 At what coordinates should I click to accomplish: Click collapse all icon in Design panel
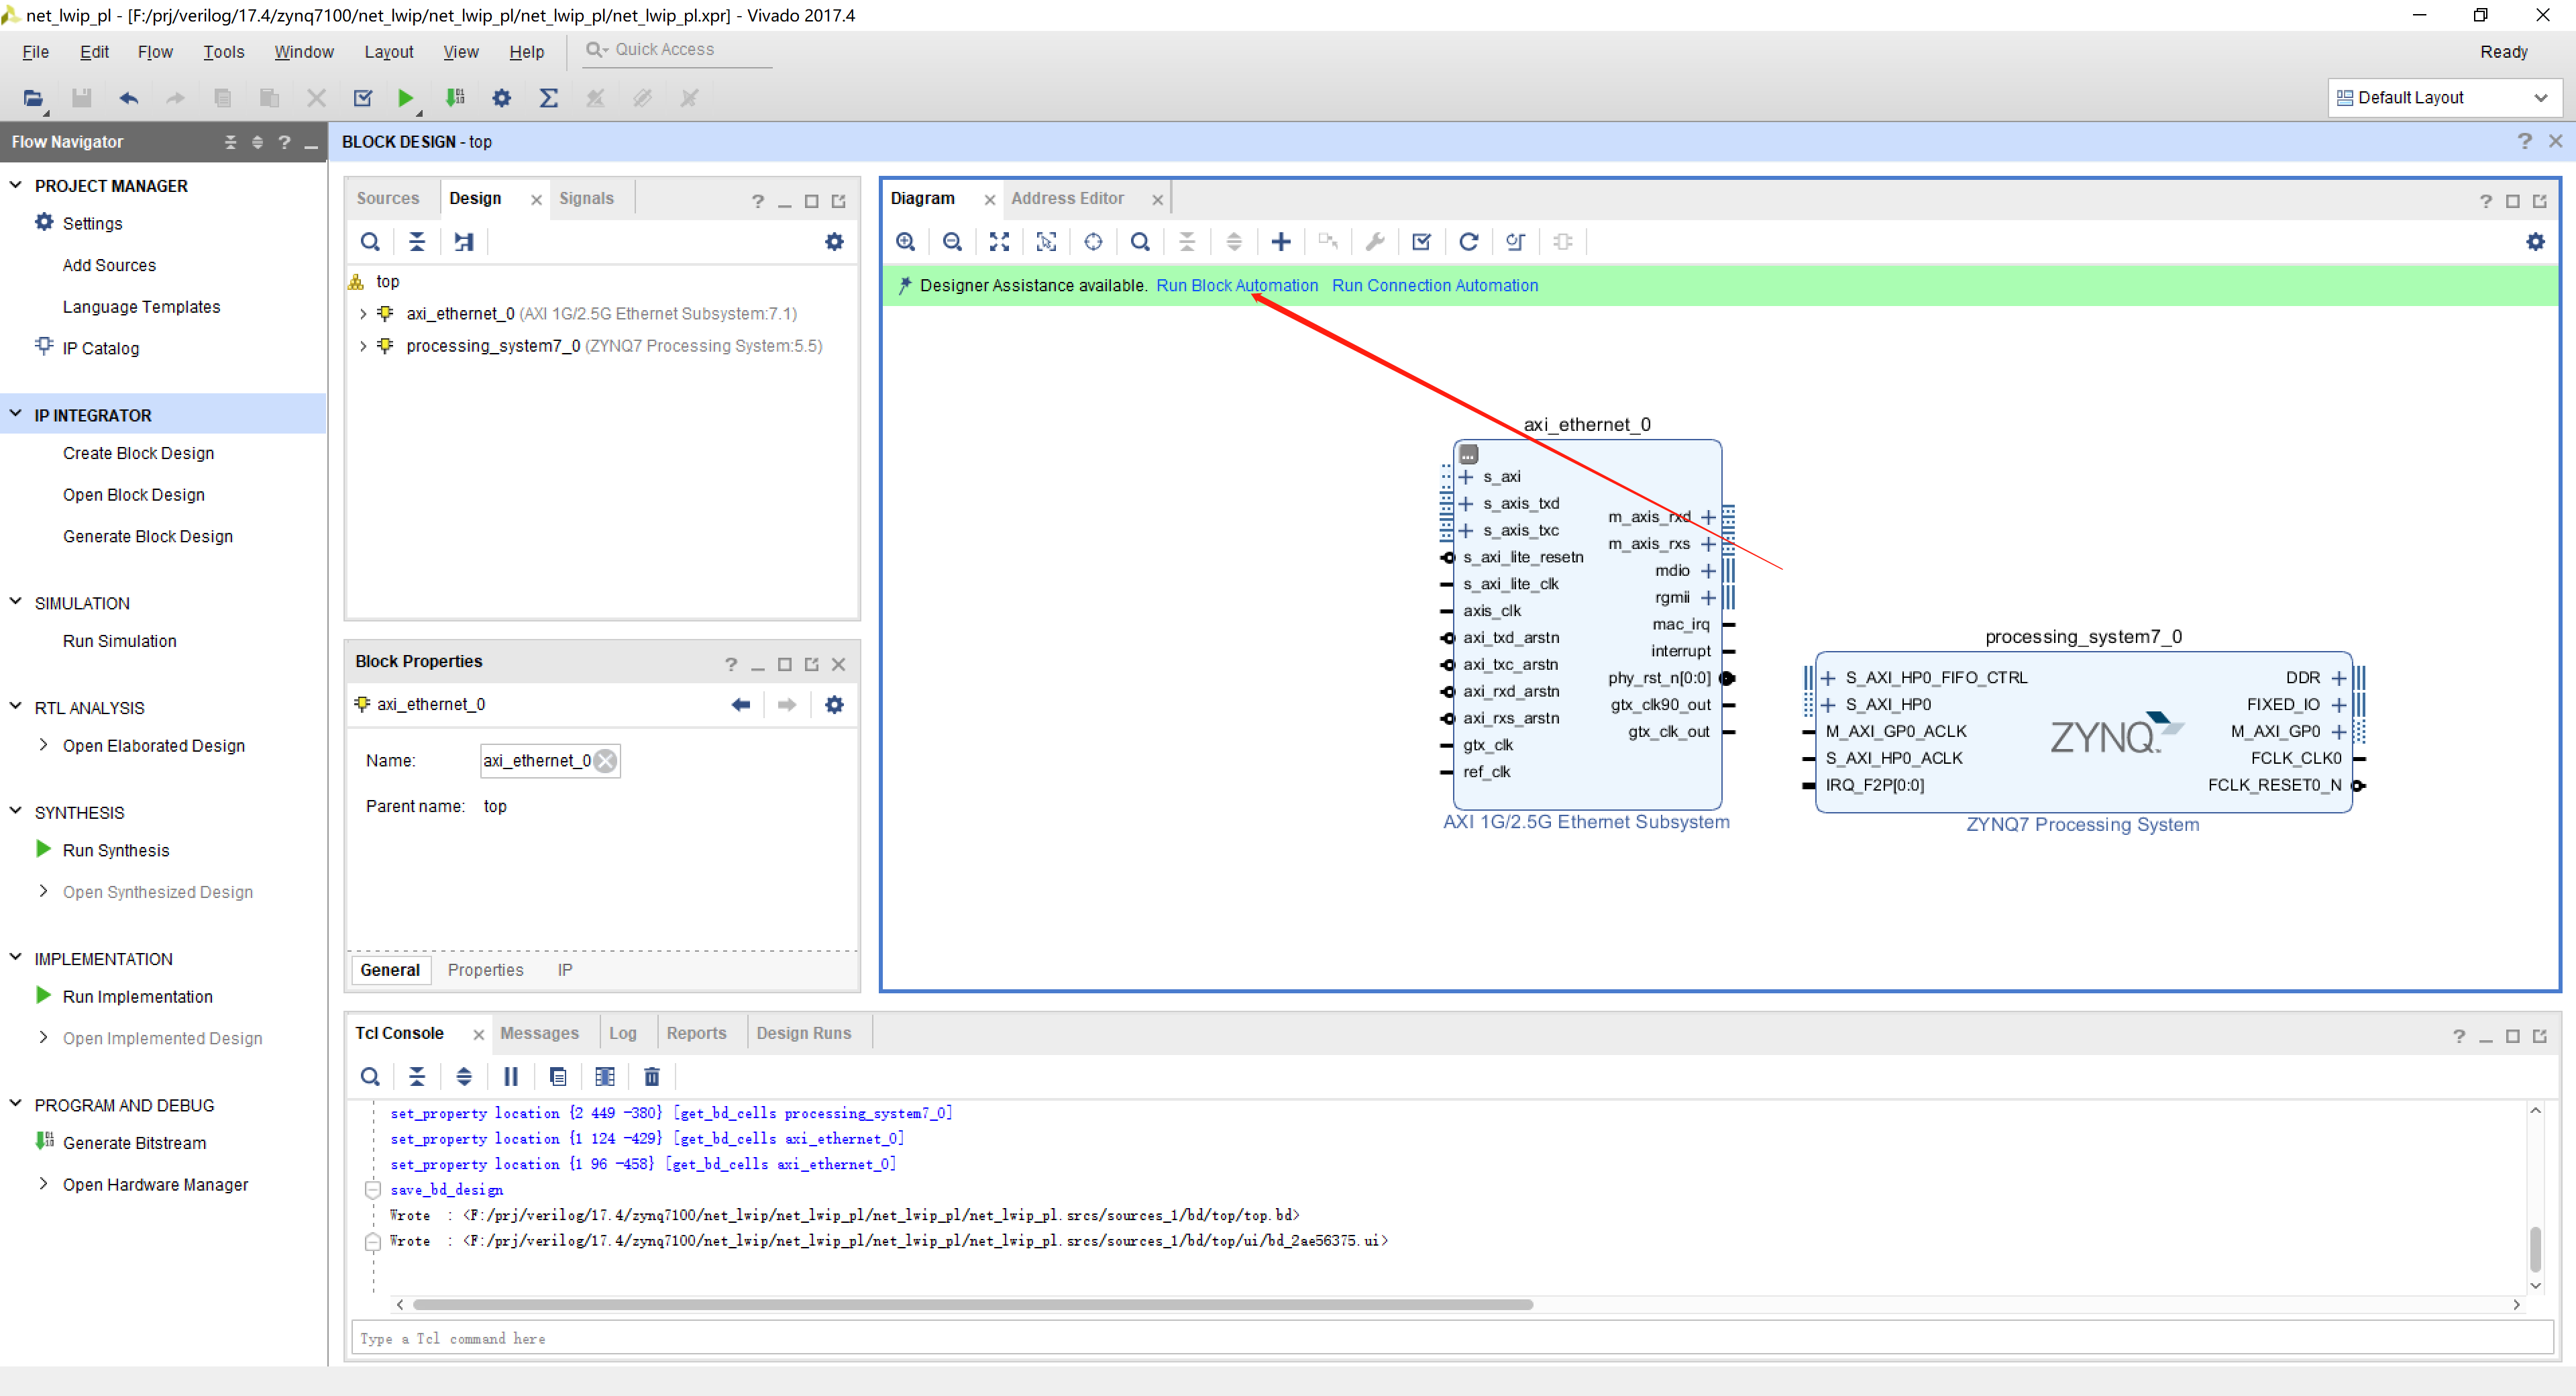tap(417, 241)
